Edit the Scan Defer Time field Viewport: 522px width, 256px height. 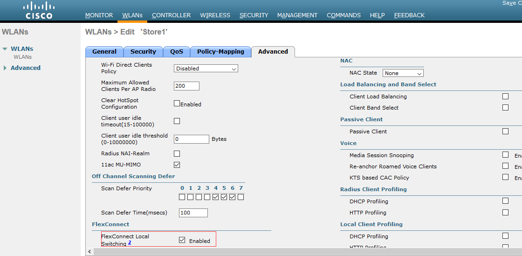click(x=193, y=213)
